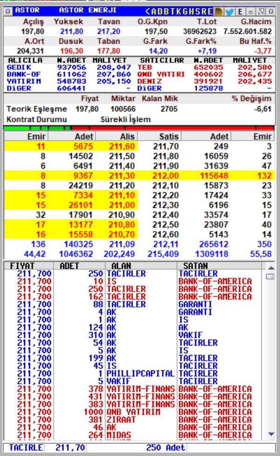Click the 250 Adet status bar field
Screen dimensions: 280x456
(x=166, y=447)
